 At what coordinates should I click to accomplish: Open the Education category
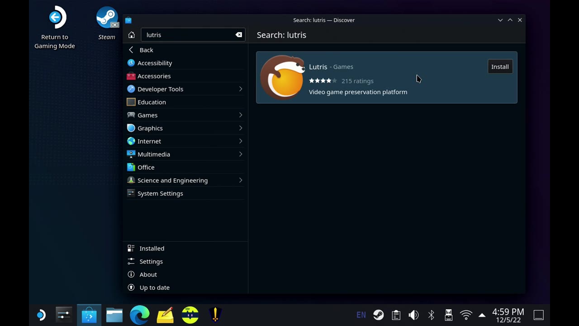coord(185,102)
